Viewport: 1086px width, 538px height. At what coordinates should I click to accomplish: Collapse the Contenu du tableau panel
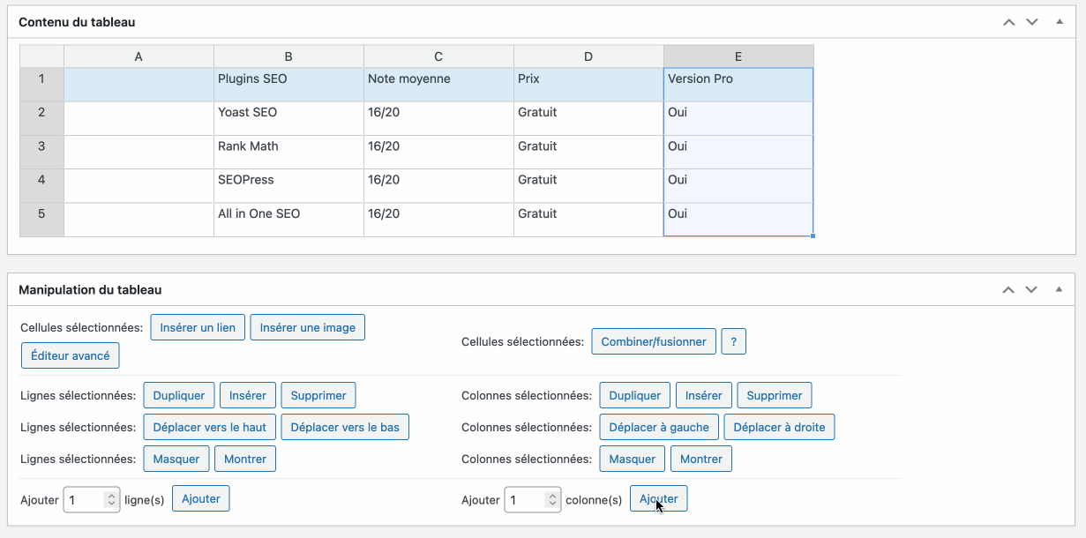click(x=1059, y=21)
